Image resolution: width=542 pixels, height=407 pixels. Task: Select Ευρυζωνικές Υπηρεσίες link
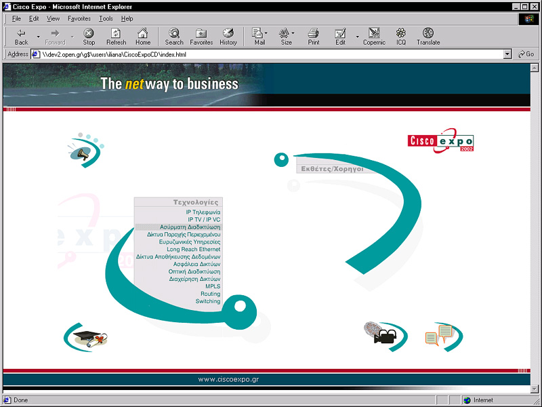(190, 242)
